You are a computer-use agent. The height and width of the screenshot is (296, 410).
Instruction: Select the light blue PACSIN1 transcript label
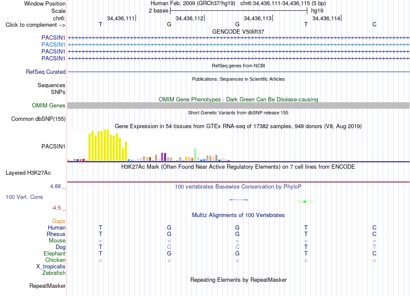[54, 45]
